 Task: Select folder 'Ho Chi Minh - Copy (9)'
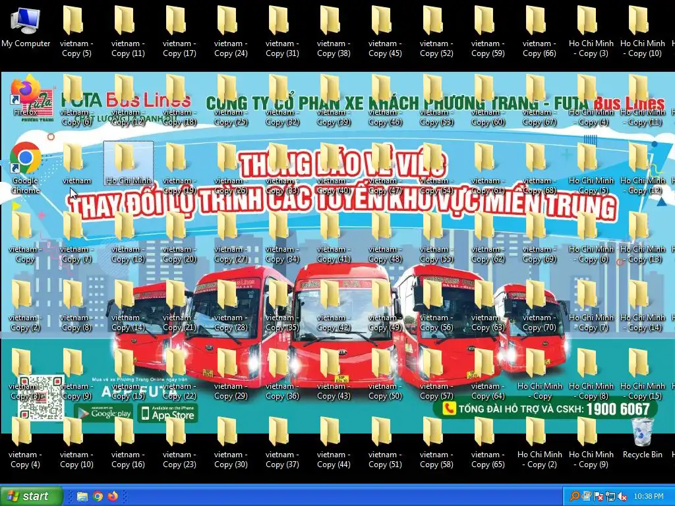tap(591, 443)
